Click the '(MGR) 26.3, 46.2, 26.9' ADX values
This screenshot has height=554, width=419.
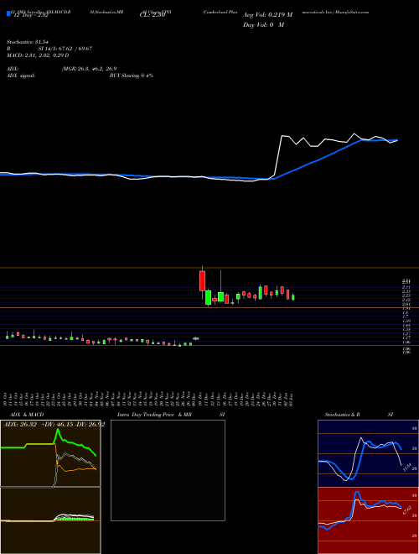[x=89, y=69]
